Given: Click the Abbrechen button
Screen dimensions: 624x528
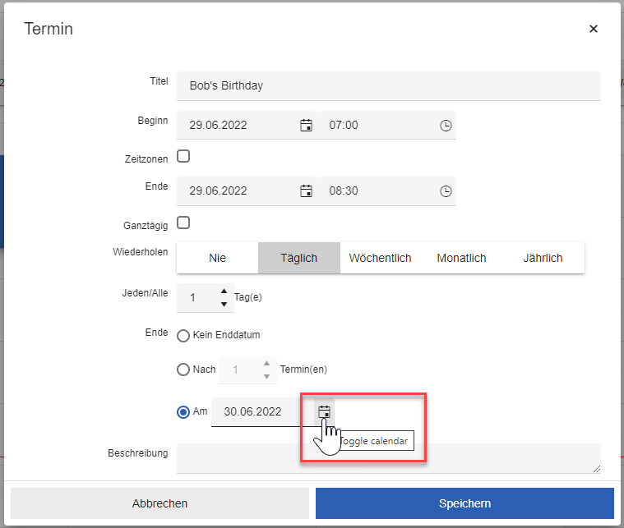Looking at the screenshot, I should coord(160,503).
